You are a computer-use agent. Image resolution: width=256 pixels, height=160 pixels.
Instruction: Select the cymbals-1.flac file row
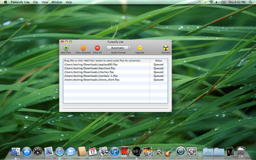[116, 76]
